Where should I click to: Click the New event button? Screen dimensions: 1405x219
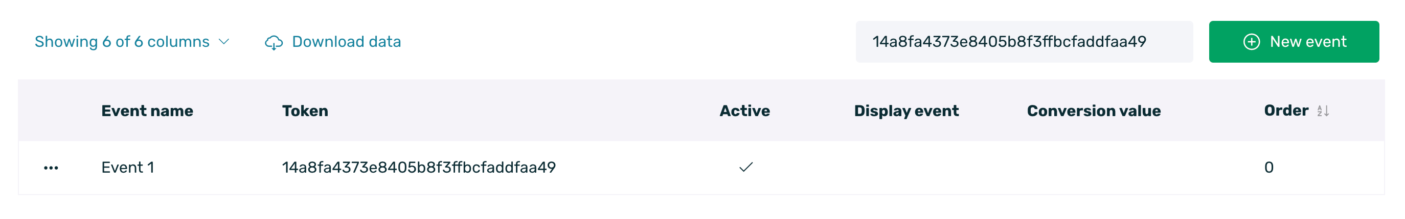(x=1294, y=42)
